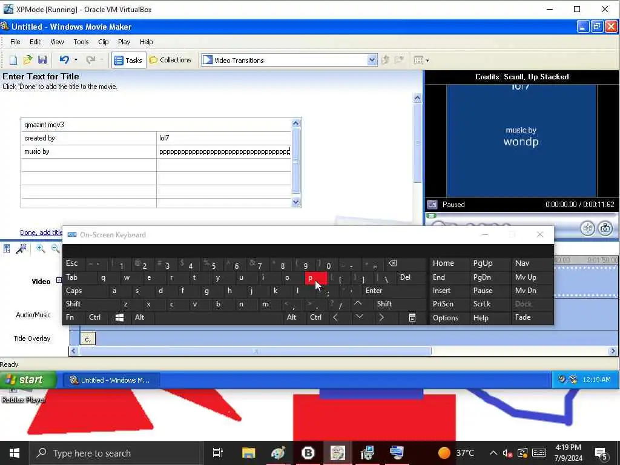Tap the 'p' key on On-Screen Keyboard

[x=316, y=278]
